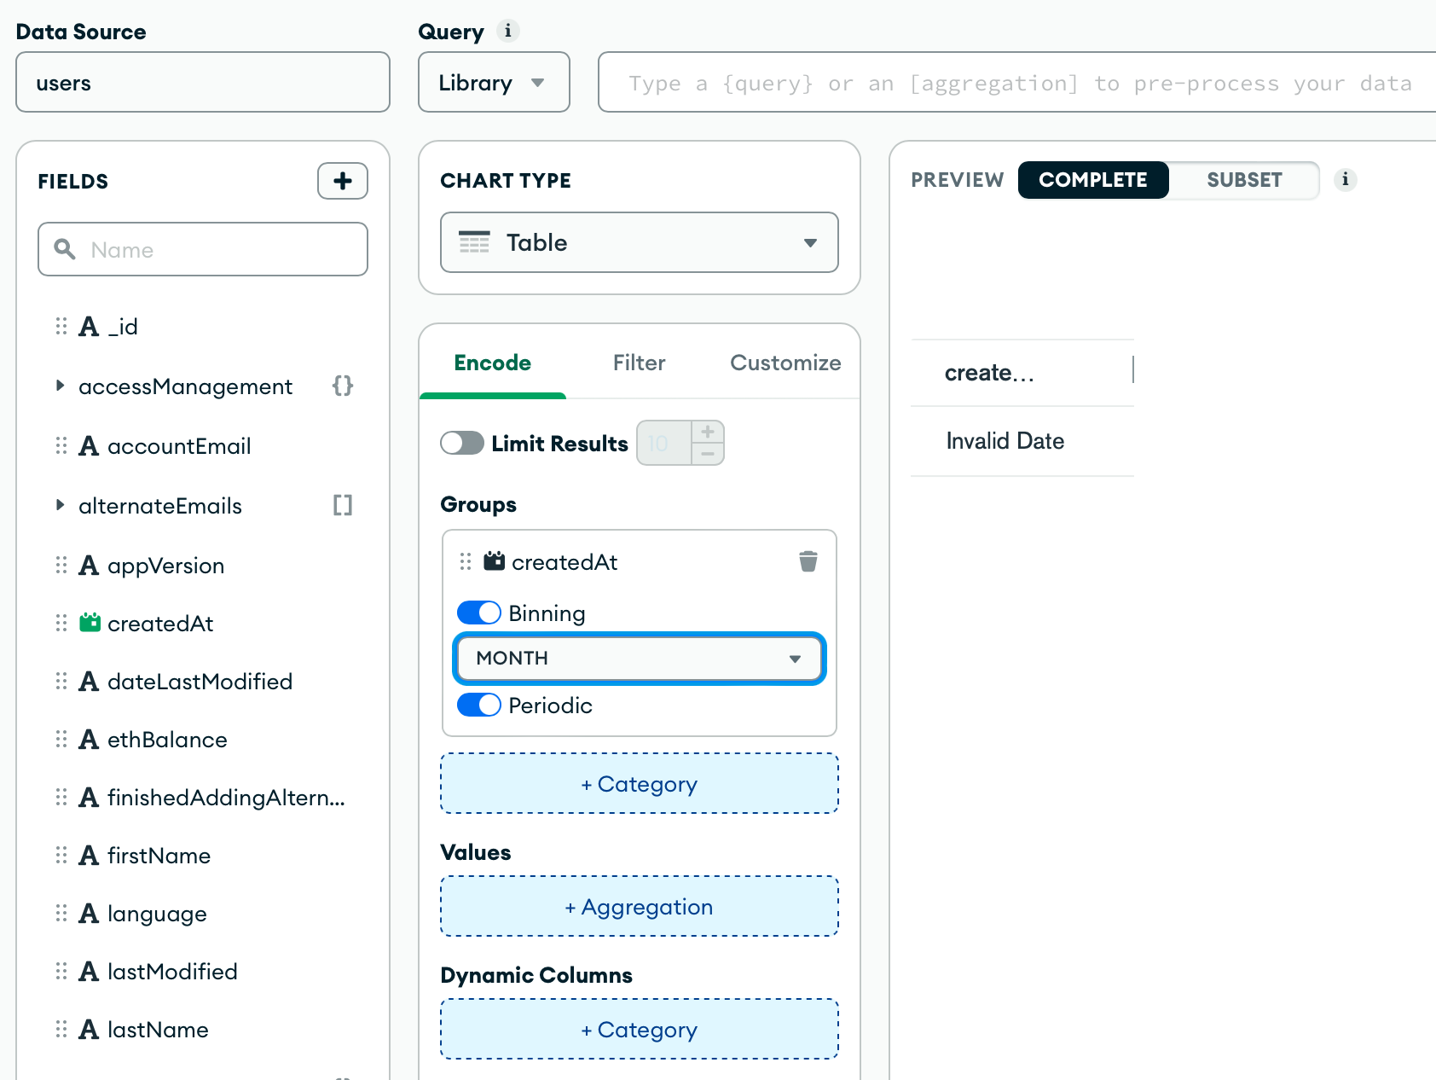The height and width of the screenshot is (1080, 1436).
Task: Click the fields Name search box
Action: [x=203, y=249]
